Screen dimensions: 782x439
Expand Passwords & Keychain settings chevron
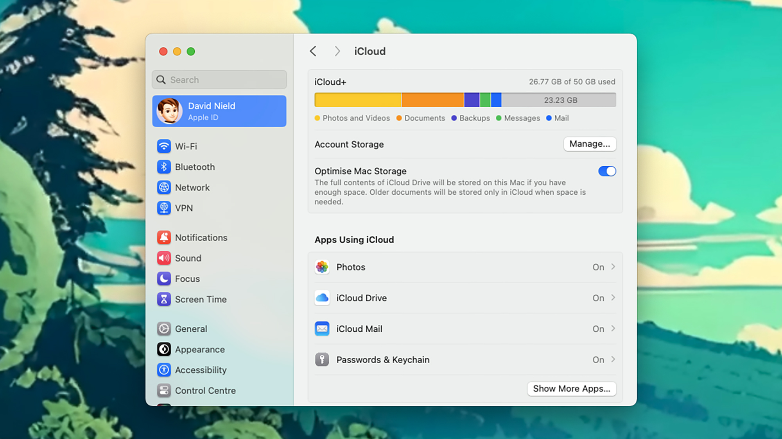click(x=613, y=359)
